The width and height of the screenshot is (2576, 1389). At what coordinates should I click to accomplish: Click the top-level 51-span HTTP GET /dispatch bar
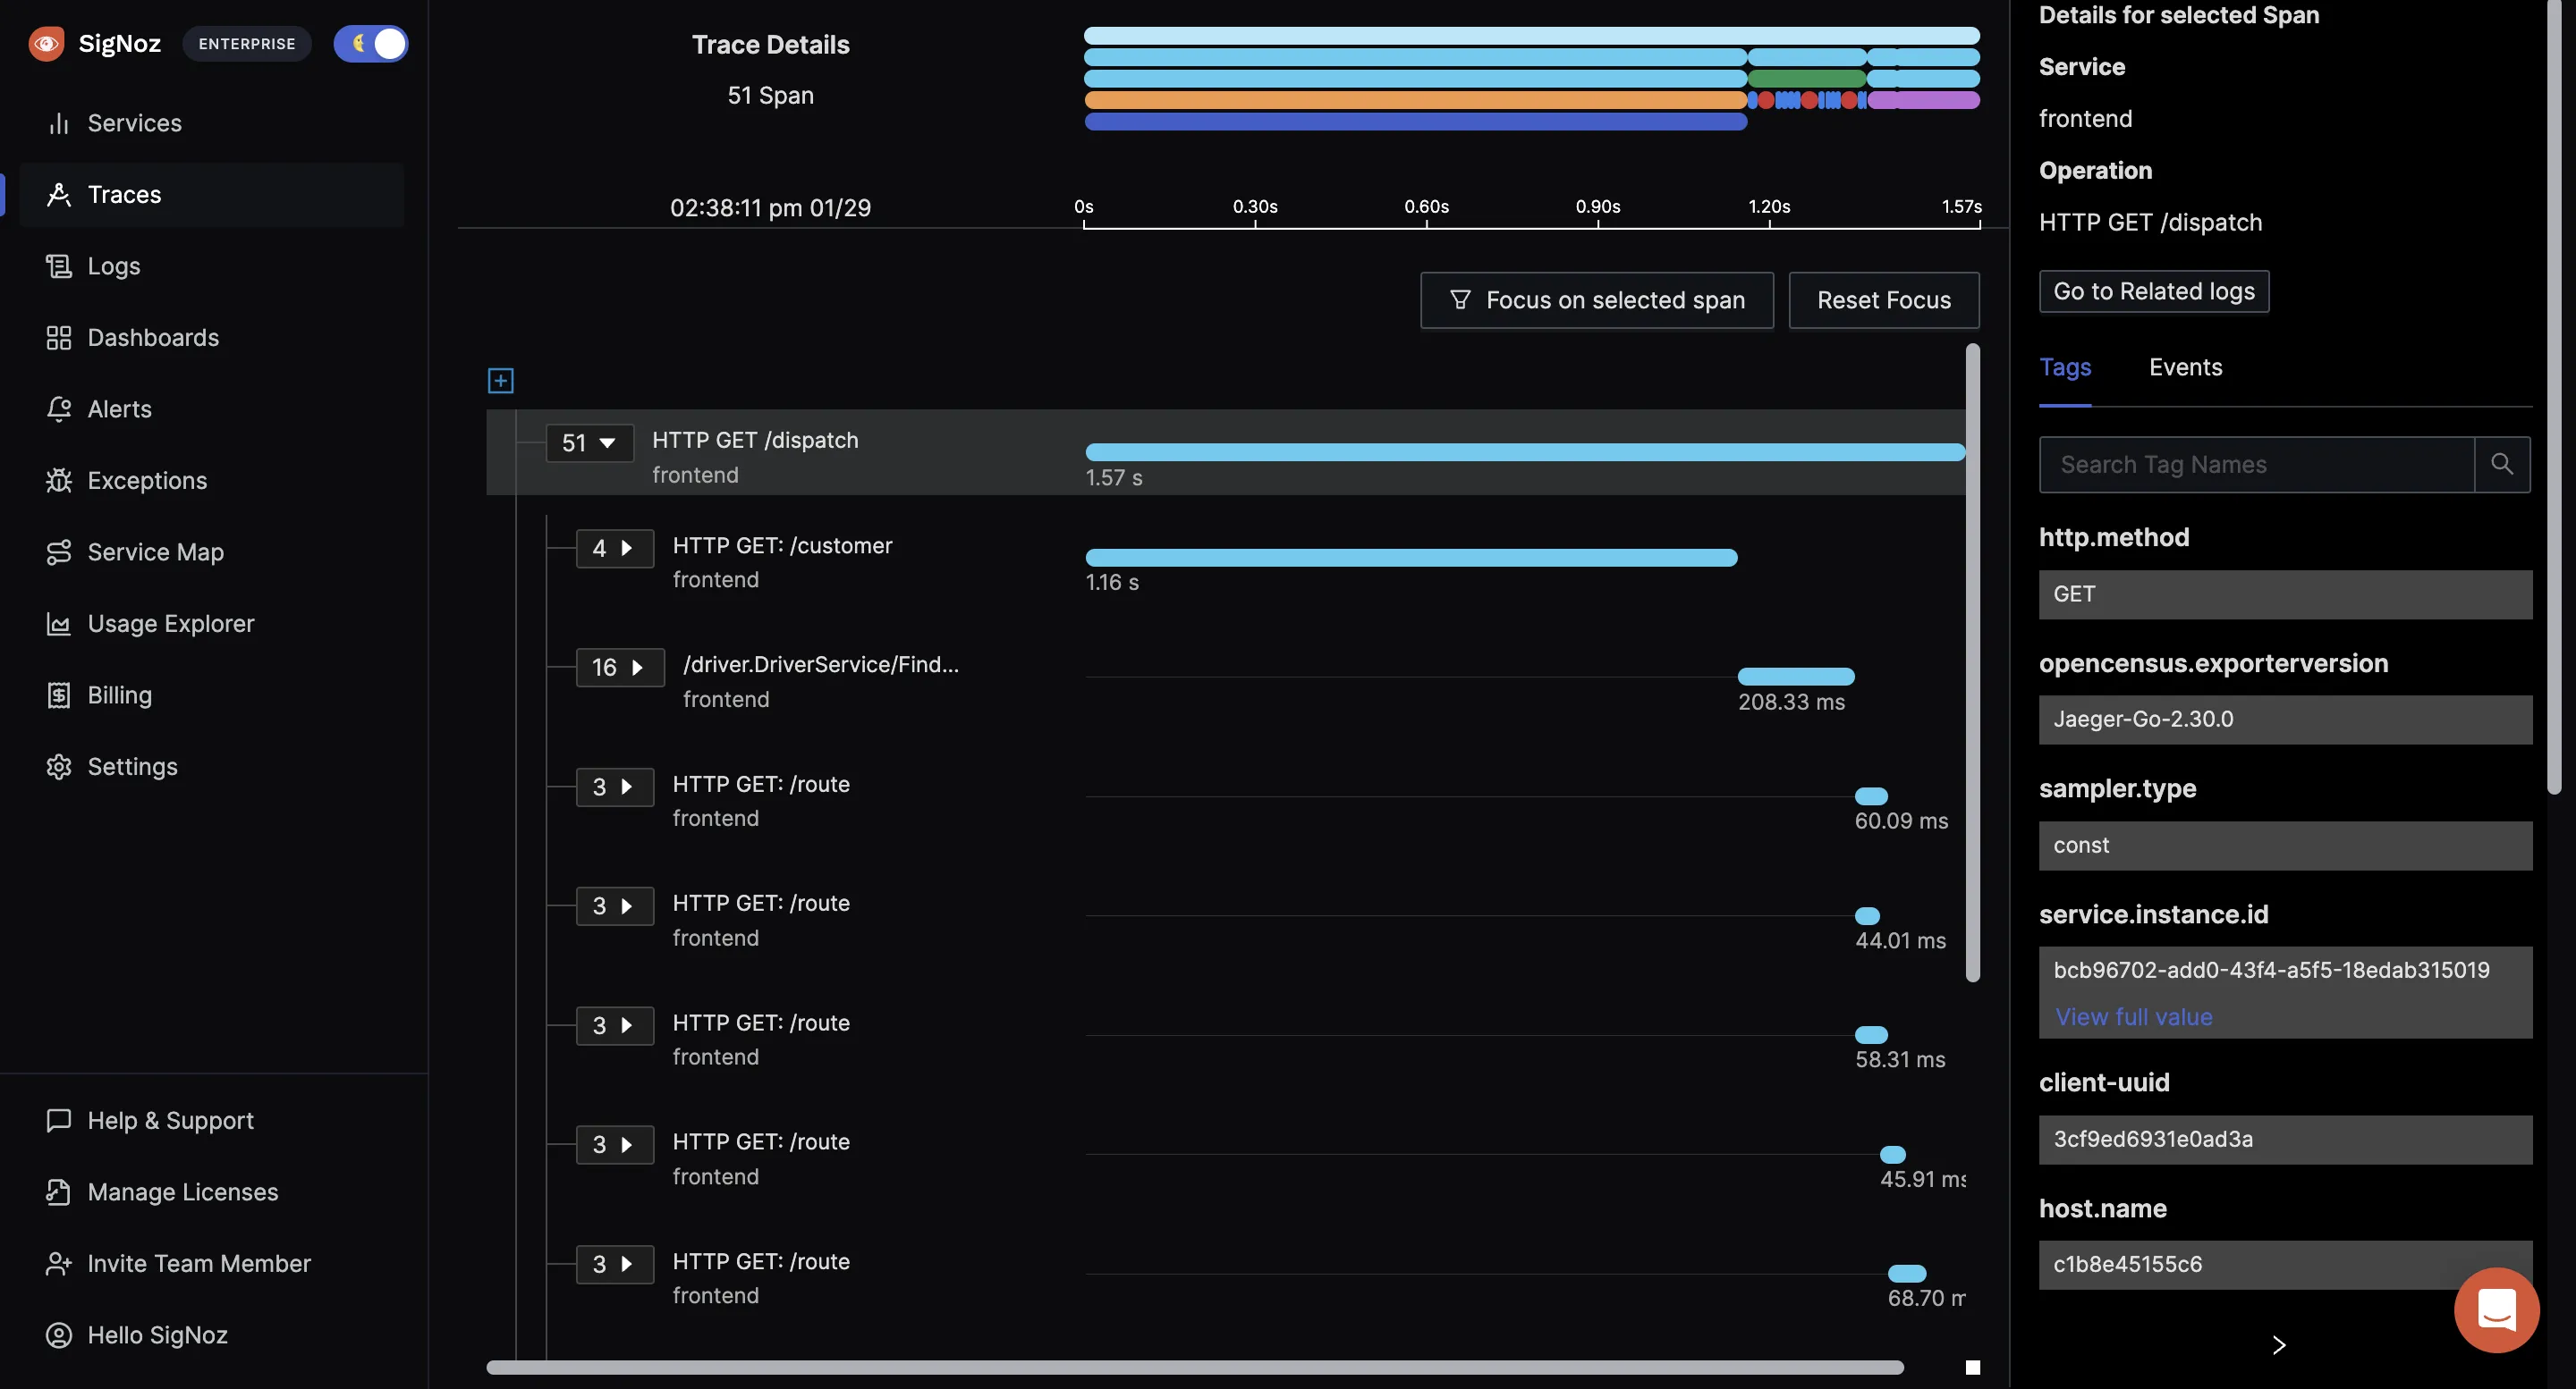tap(1523, 450)
